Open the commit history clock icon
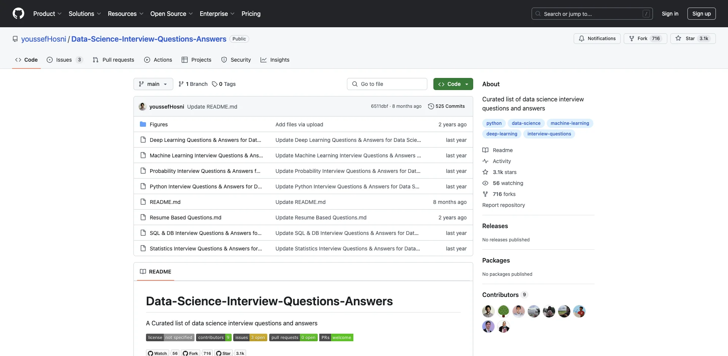The image size is (728, 356). pos(431,106)
